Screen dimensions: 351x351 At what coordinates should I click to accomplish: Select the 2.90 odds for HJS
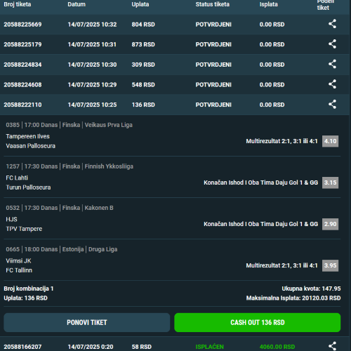(330, 224)
